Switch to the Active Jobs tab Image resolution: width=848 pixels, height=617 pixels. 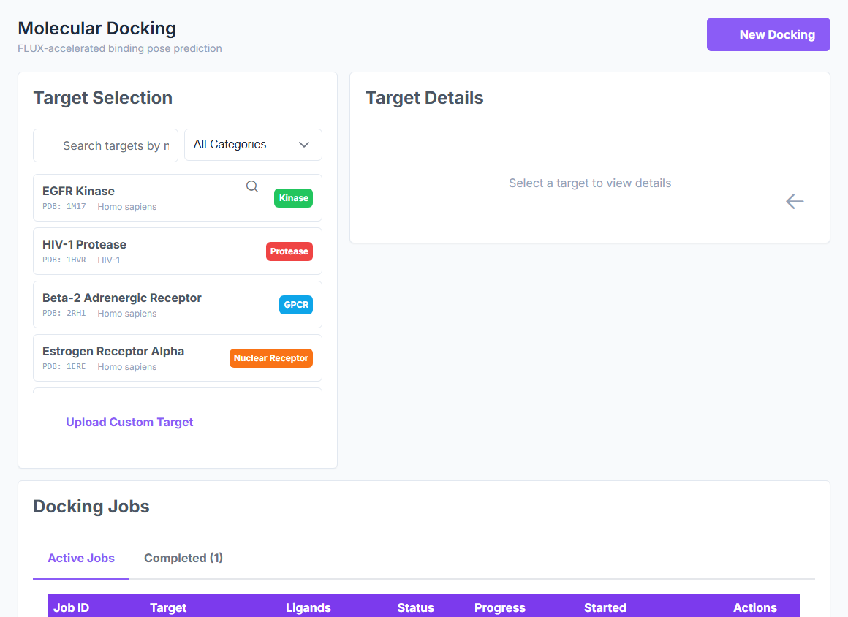coord(81,558)
